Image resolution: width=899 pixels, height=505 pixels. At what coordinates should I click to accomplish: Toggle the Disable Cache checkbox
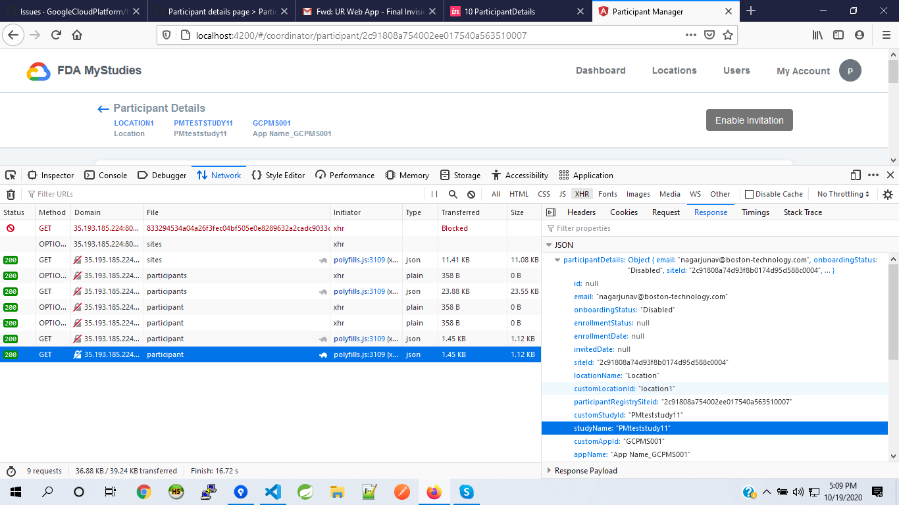[749, 194]
